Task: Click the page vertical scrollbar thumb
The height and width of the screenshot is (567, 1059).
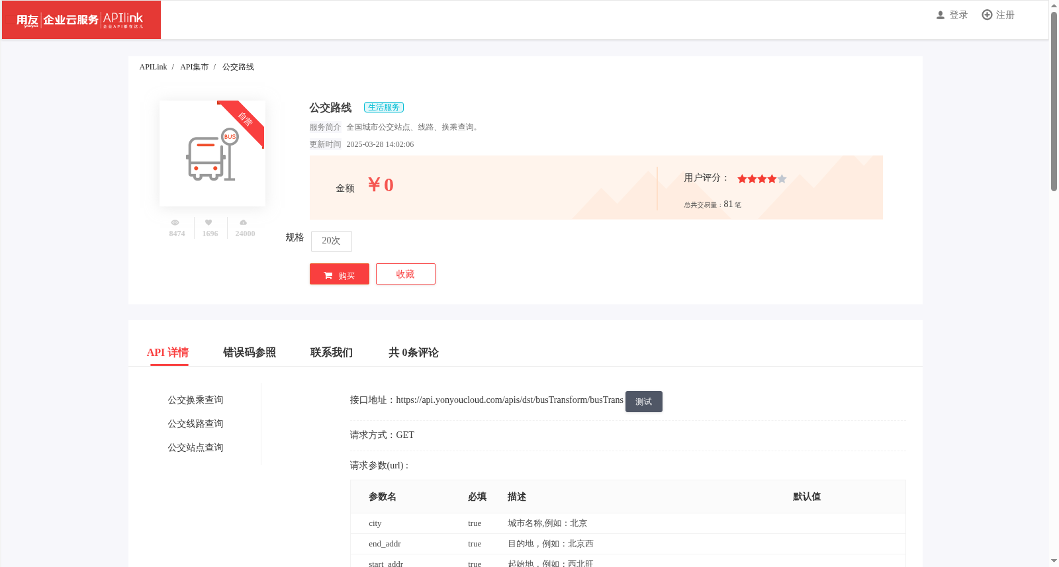Action: coord(1054,101)
